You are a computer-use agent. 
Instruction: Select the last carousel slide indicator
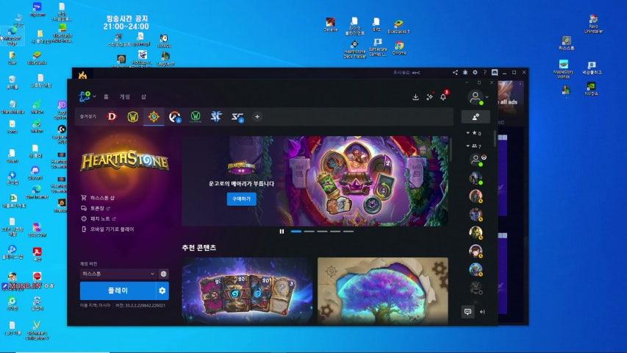(348, 232)
